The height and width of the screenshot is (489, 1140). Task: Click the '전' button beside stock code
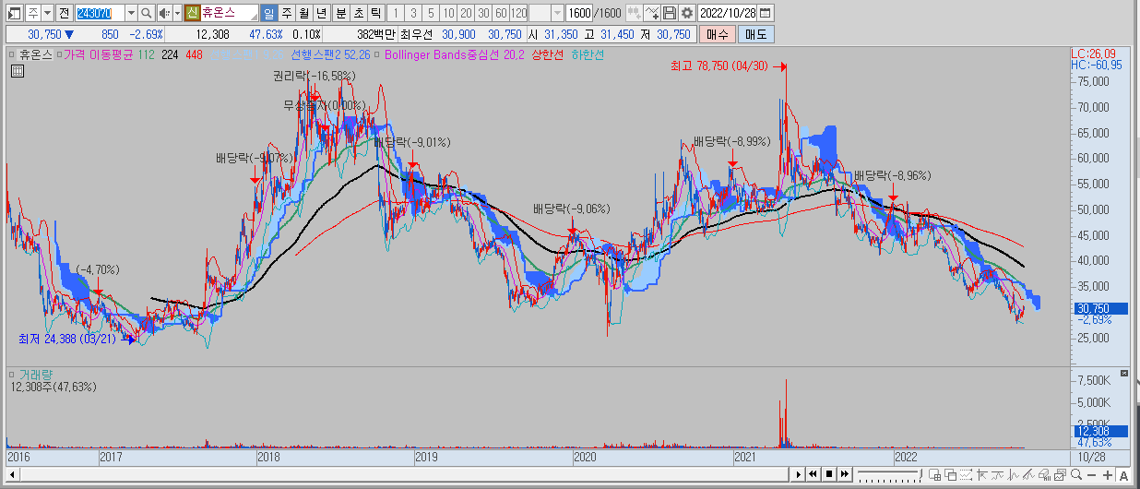[x=64, y=13]
